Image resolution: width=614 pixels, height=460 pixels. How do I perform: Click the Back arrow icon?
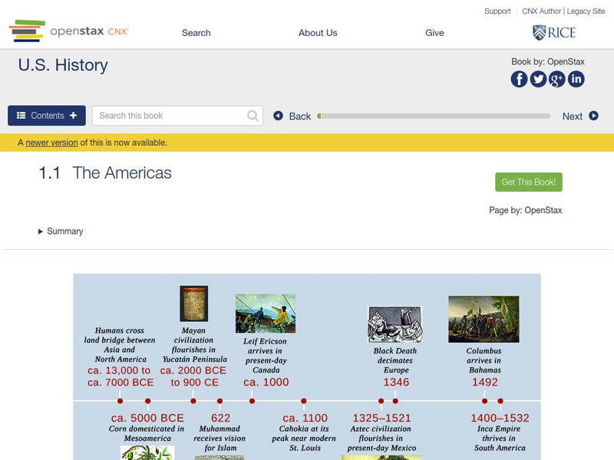[278, 116]
